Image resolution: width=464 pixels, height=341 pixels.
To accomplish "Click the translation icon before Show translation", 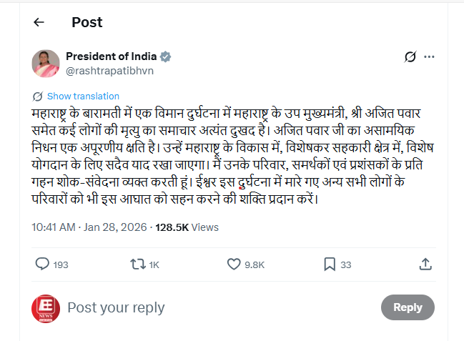I will [37, 97].
